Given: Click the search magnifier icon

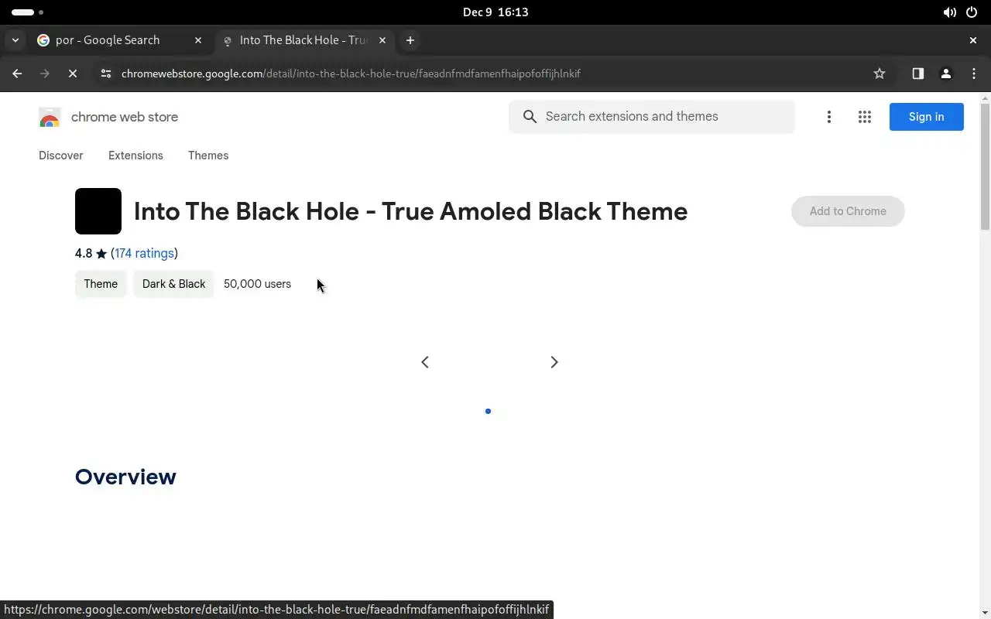Looking at the screenshot, I should click(530, 116).
